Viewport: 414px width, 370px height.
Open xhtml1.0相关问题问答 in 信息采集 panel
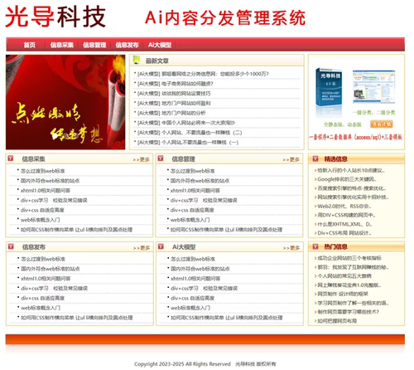tap(46, 191)
